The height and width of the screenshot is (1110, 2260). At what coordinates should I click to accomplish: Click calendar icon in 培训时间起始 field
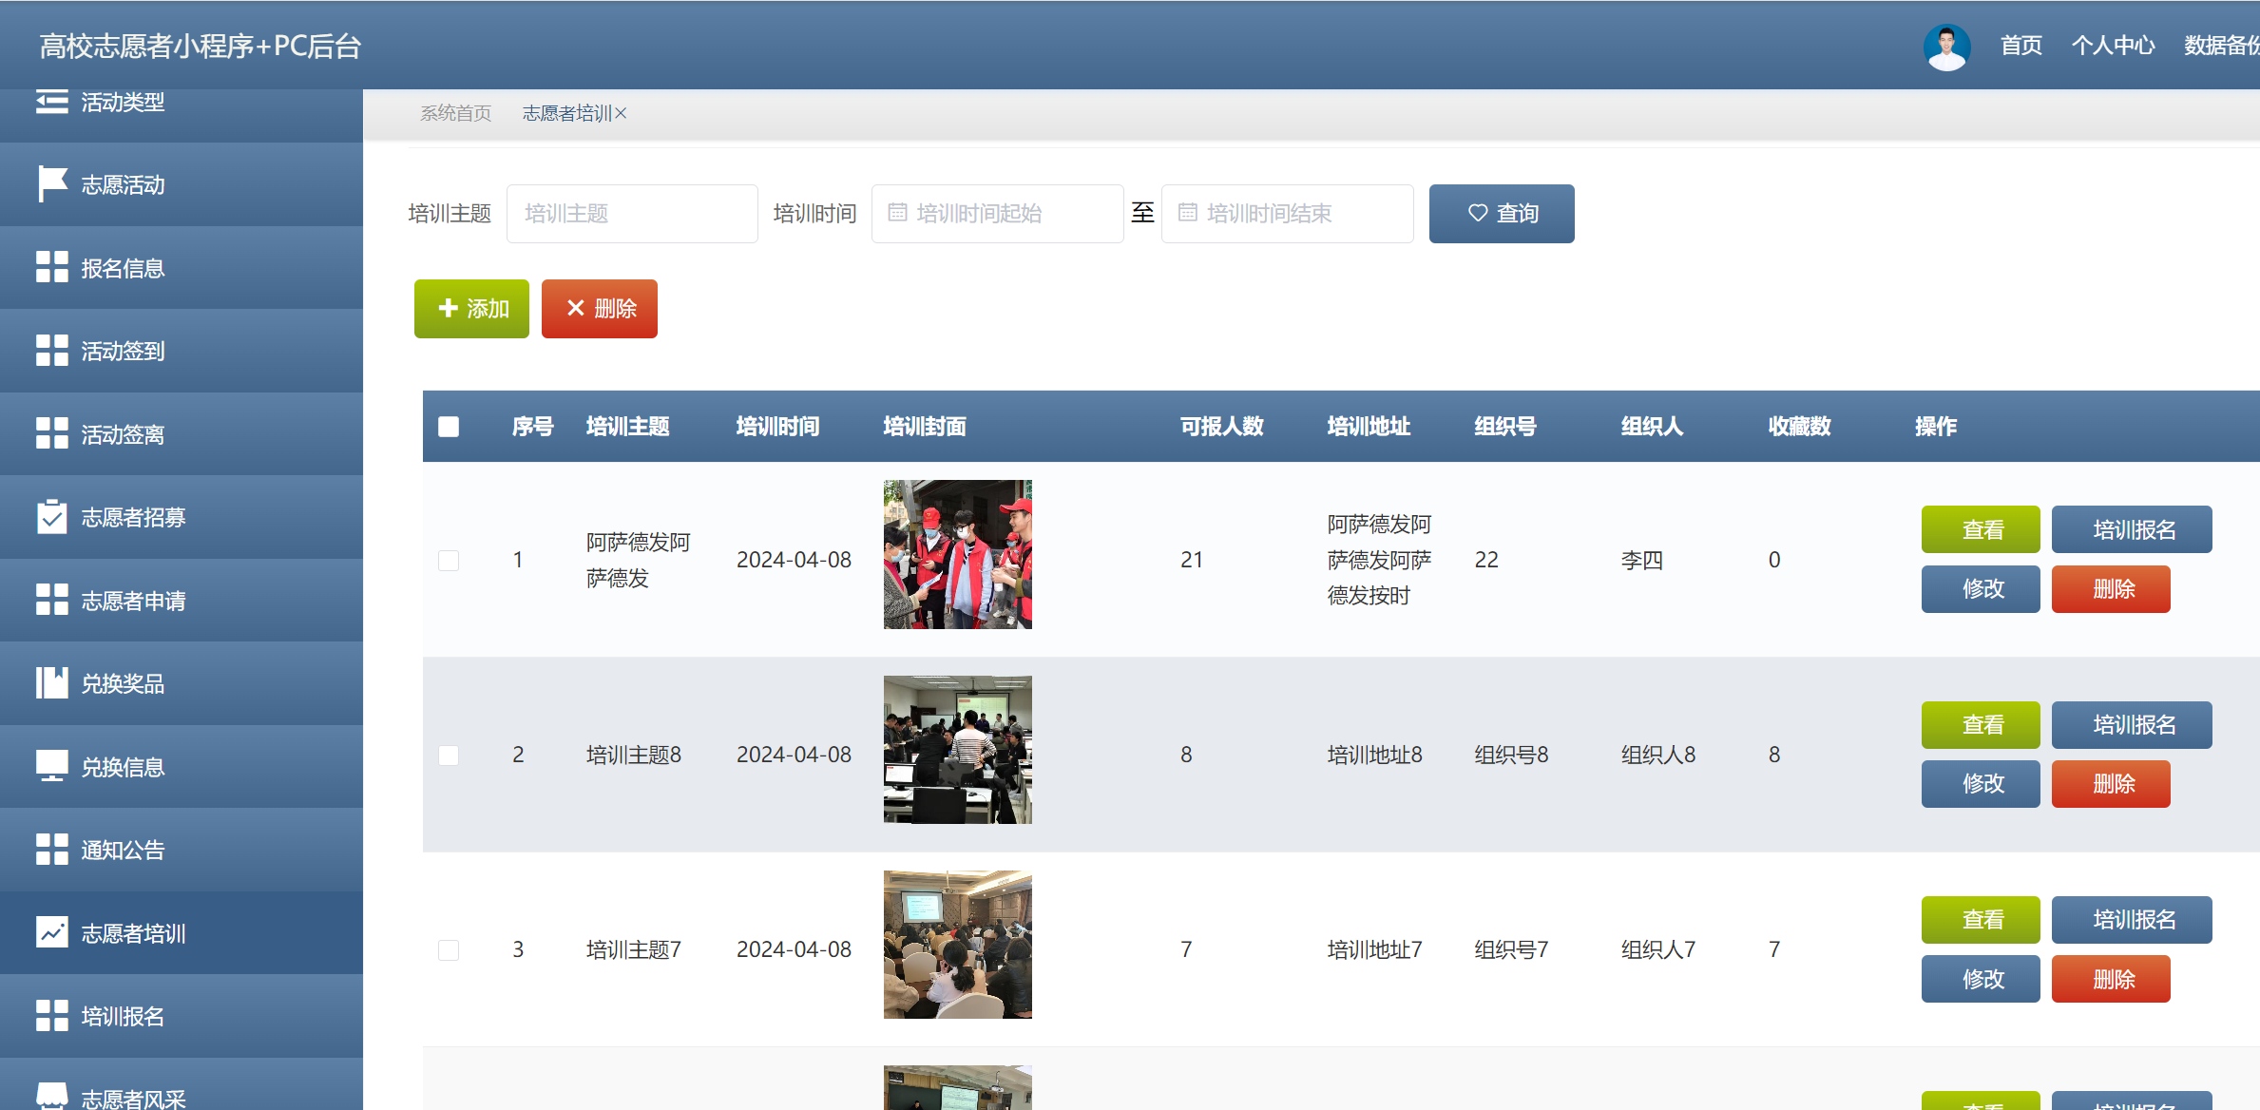pyautogui.click(x=897, y=213)
